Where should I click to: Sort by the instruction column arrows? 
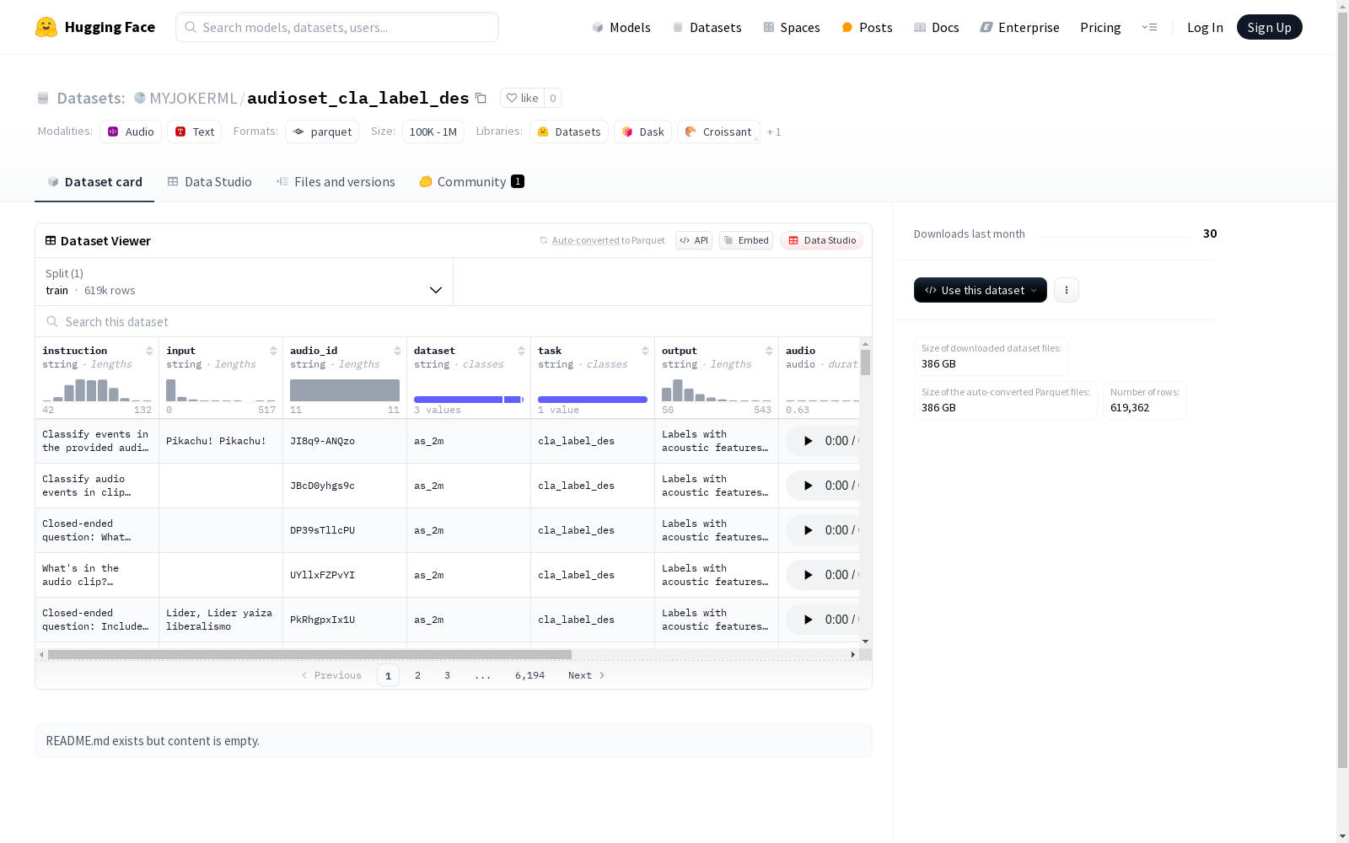(x=149, y=351)
